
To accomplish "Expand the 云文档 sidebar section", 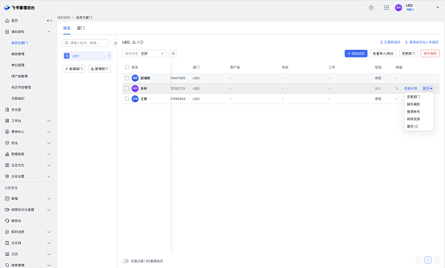I will pos(49,243).
